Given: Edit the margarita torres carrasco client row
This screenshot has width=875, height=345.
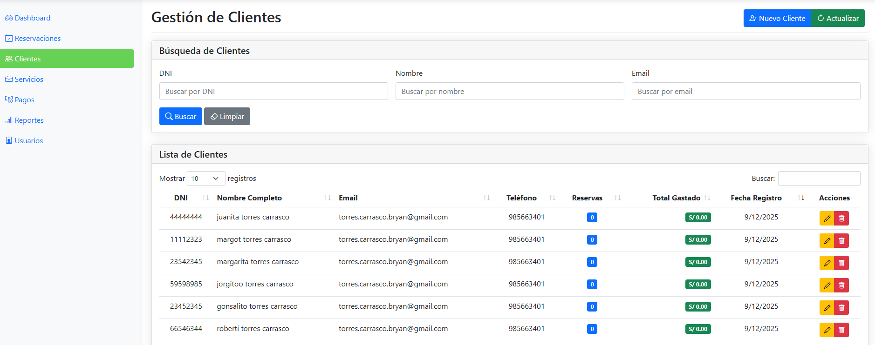Looking at the screenshot, I should click(827, 263).
